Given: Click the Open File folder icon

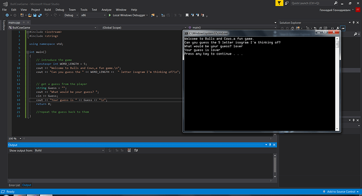Looking at the screenshot, I should 30,15.
